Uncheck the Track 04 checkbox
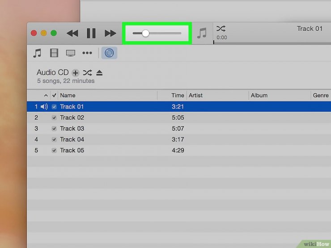 pos(54,139)
